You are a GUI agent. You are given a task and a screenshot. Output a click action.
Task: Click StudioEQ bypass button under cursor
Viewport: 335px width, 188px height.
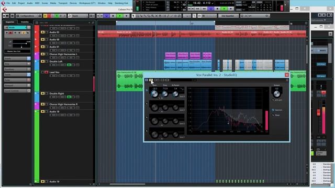click(x=151, y=80)
